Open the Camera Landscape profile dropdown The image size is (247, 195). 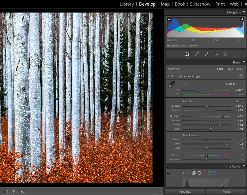point(191,77)
